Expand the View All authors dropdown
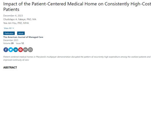This screenshot has height=120, width=151. click(x=9, y=28)
